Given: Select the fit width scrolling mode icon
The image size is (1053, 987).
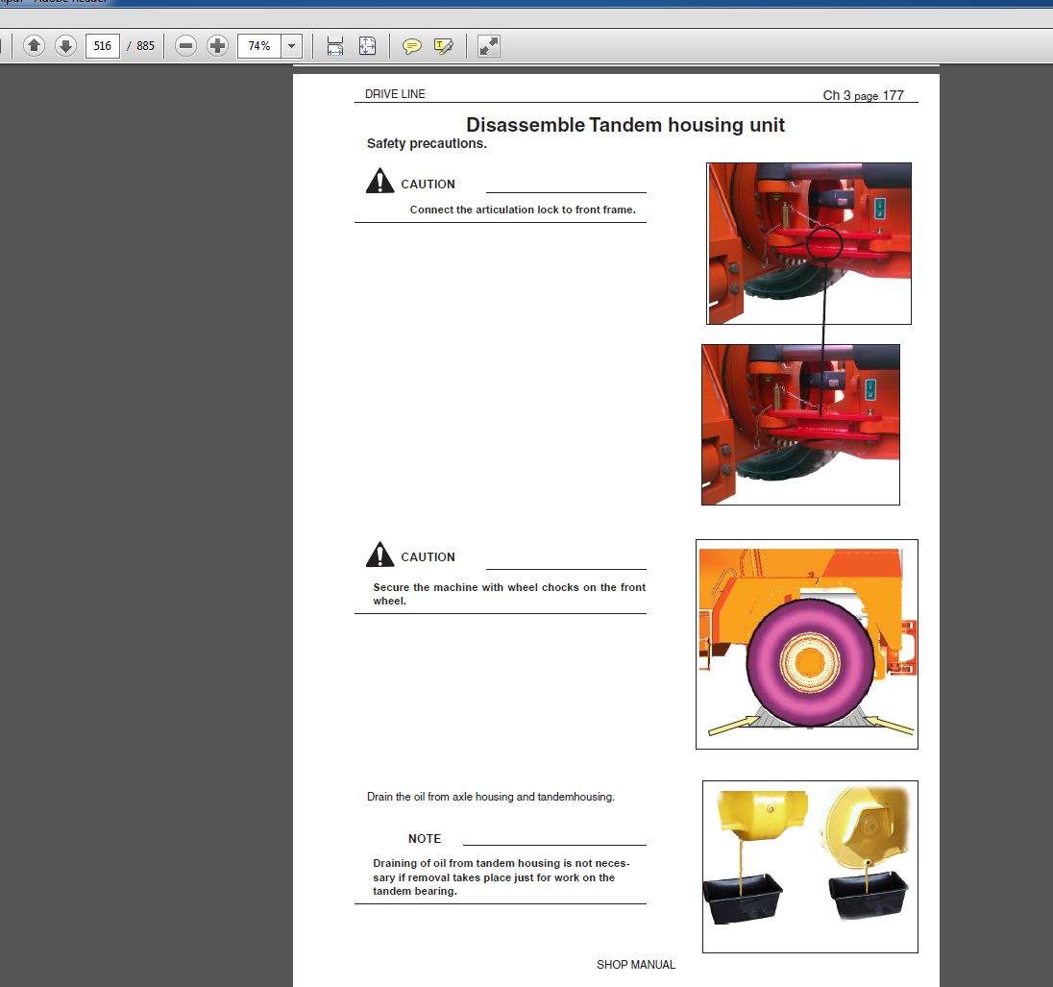Looking at the screenshot, I should point(335,46).
